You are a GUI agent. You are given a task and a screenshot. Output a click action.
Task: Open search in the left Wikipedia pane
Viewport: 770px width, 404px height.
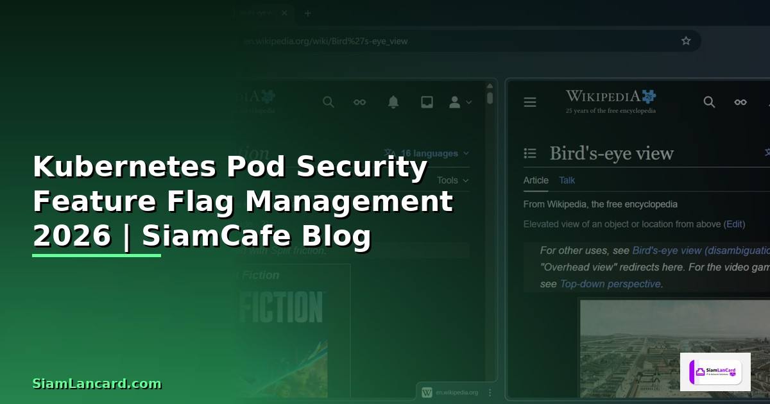pos(329,102)
